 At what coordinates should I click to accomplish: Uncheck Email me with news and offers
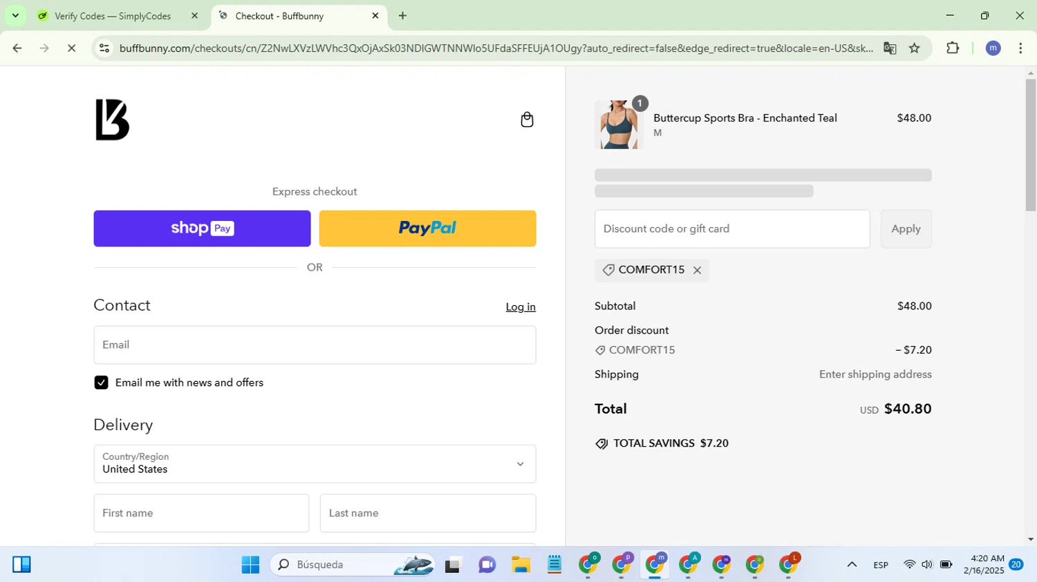point(102,382)
